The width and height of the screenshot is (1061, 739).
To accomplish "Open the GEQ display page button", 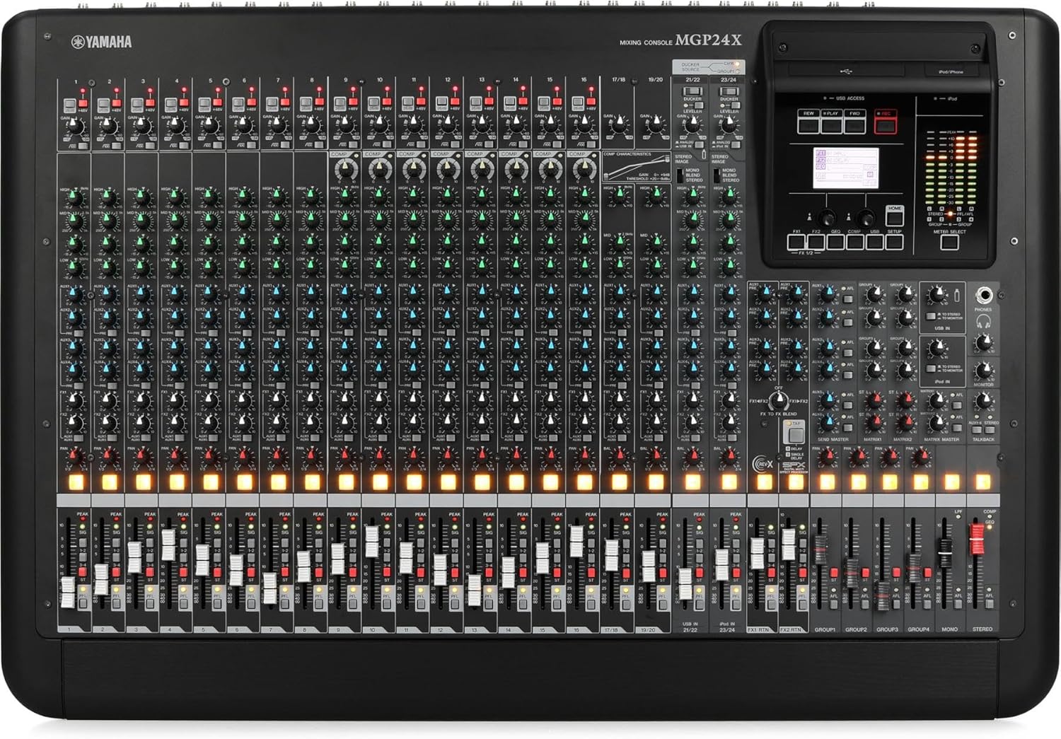I will 835,242.
